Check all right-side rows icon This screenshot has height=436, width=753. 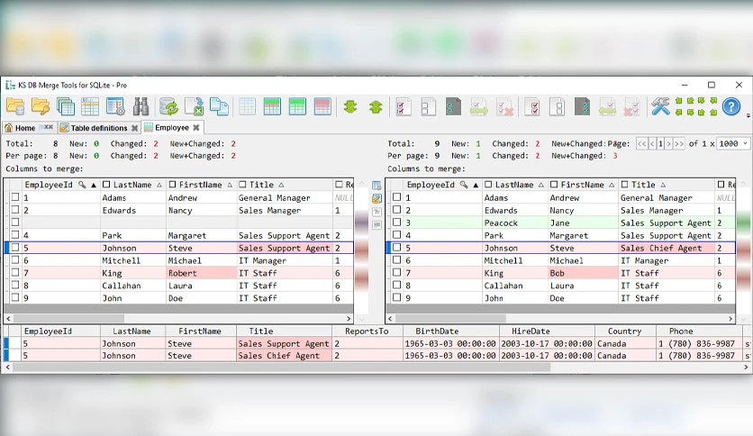pyautogui.click(x=532, y=106)
